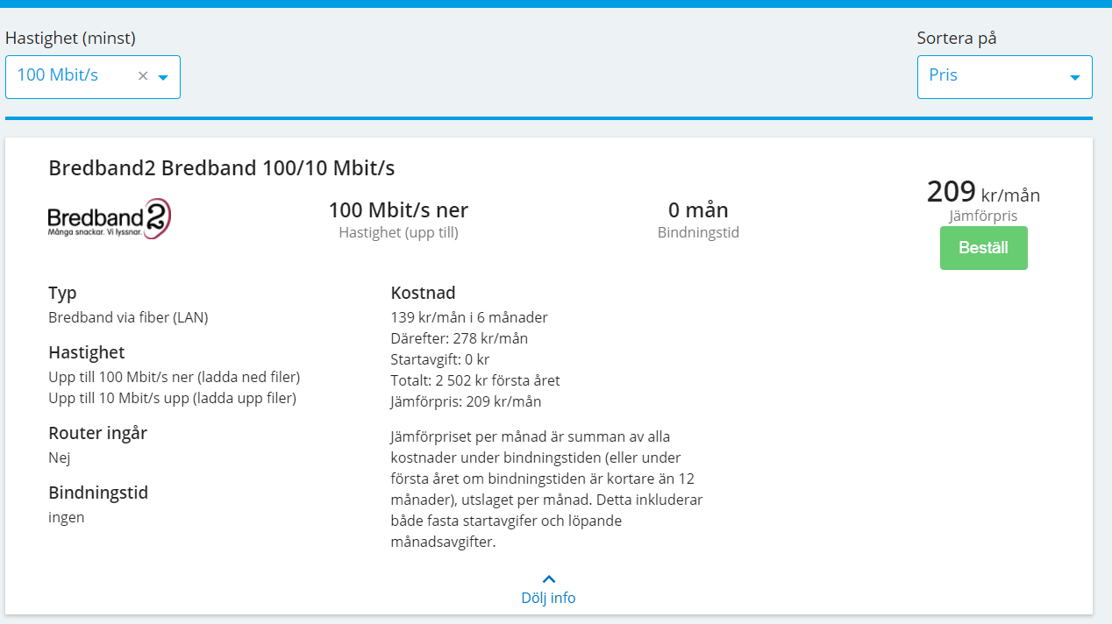Click the Router ingår heading

[97, 434]
